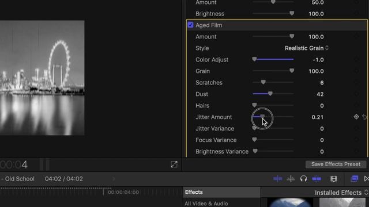This screenshot has width=369, height=207.
Task: Click the Save Effects Preset button
Action: [336, 164]
